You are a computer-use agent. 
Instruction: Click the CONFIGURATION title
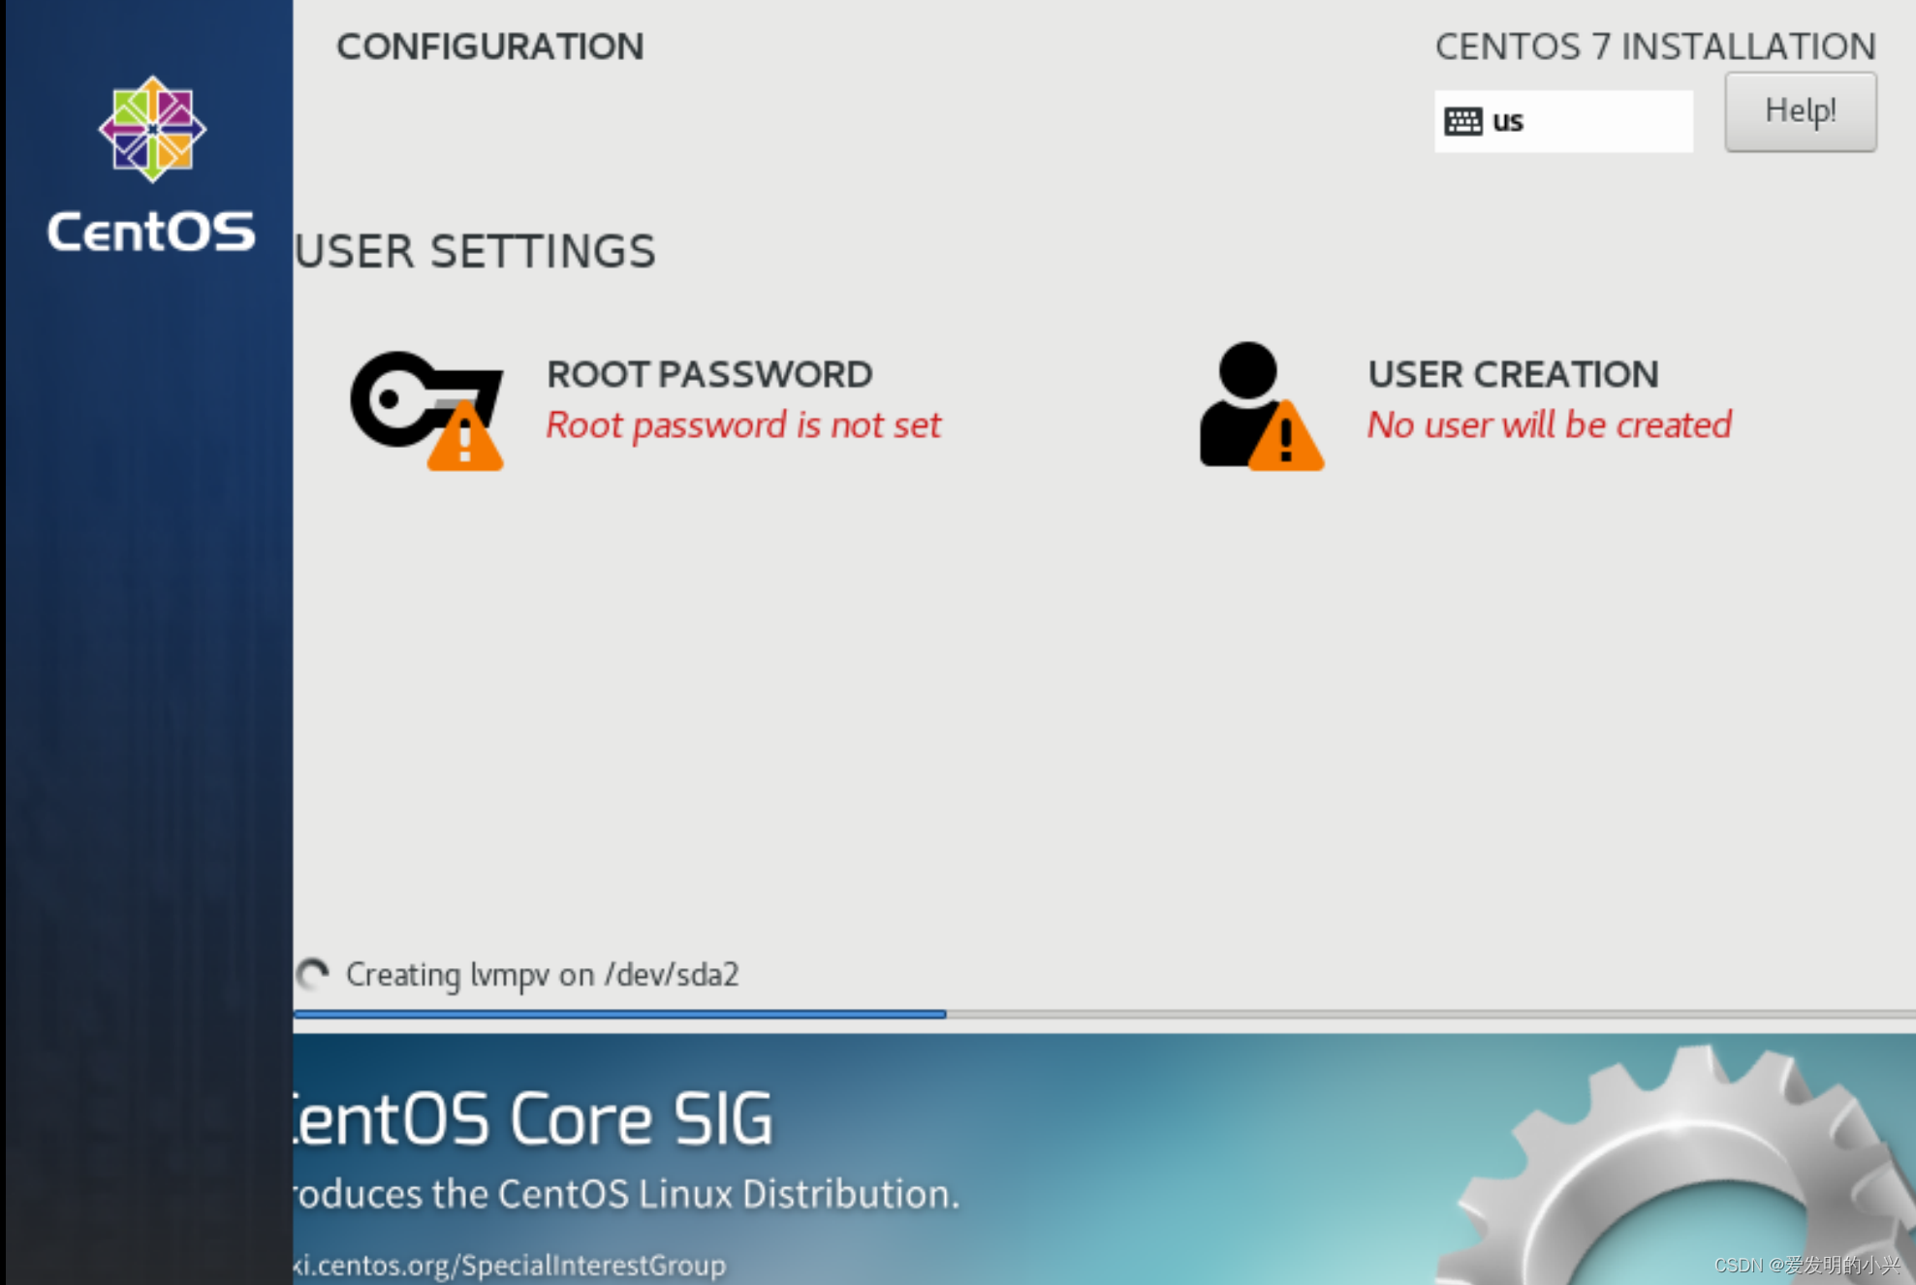pyautogui.click(x=489, y=47)
